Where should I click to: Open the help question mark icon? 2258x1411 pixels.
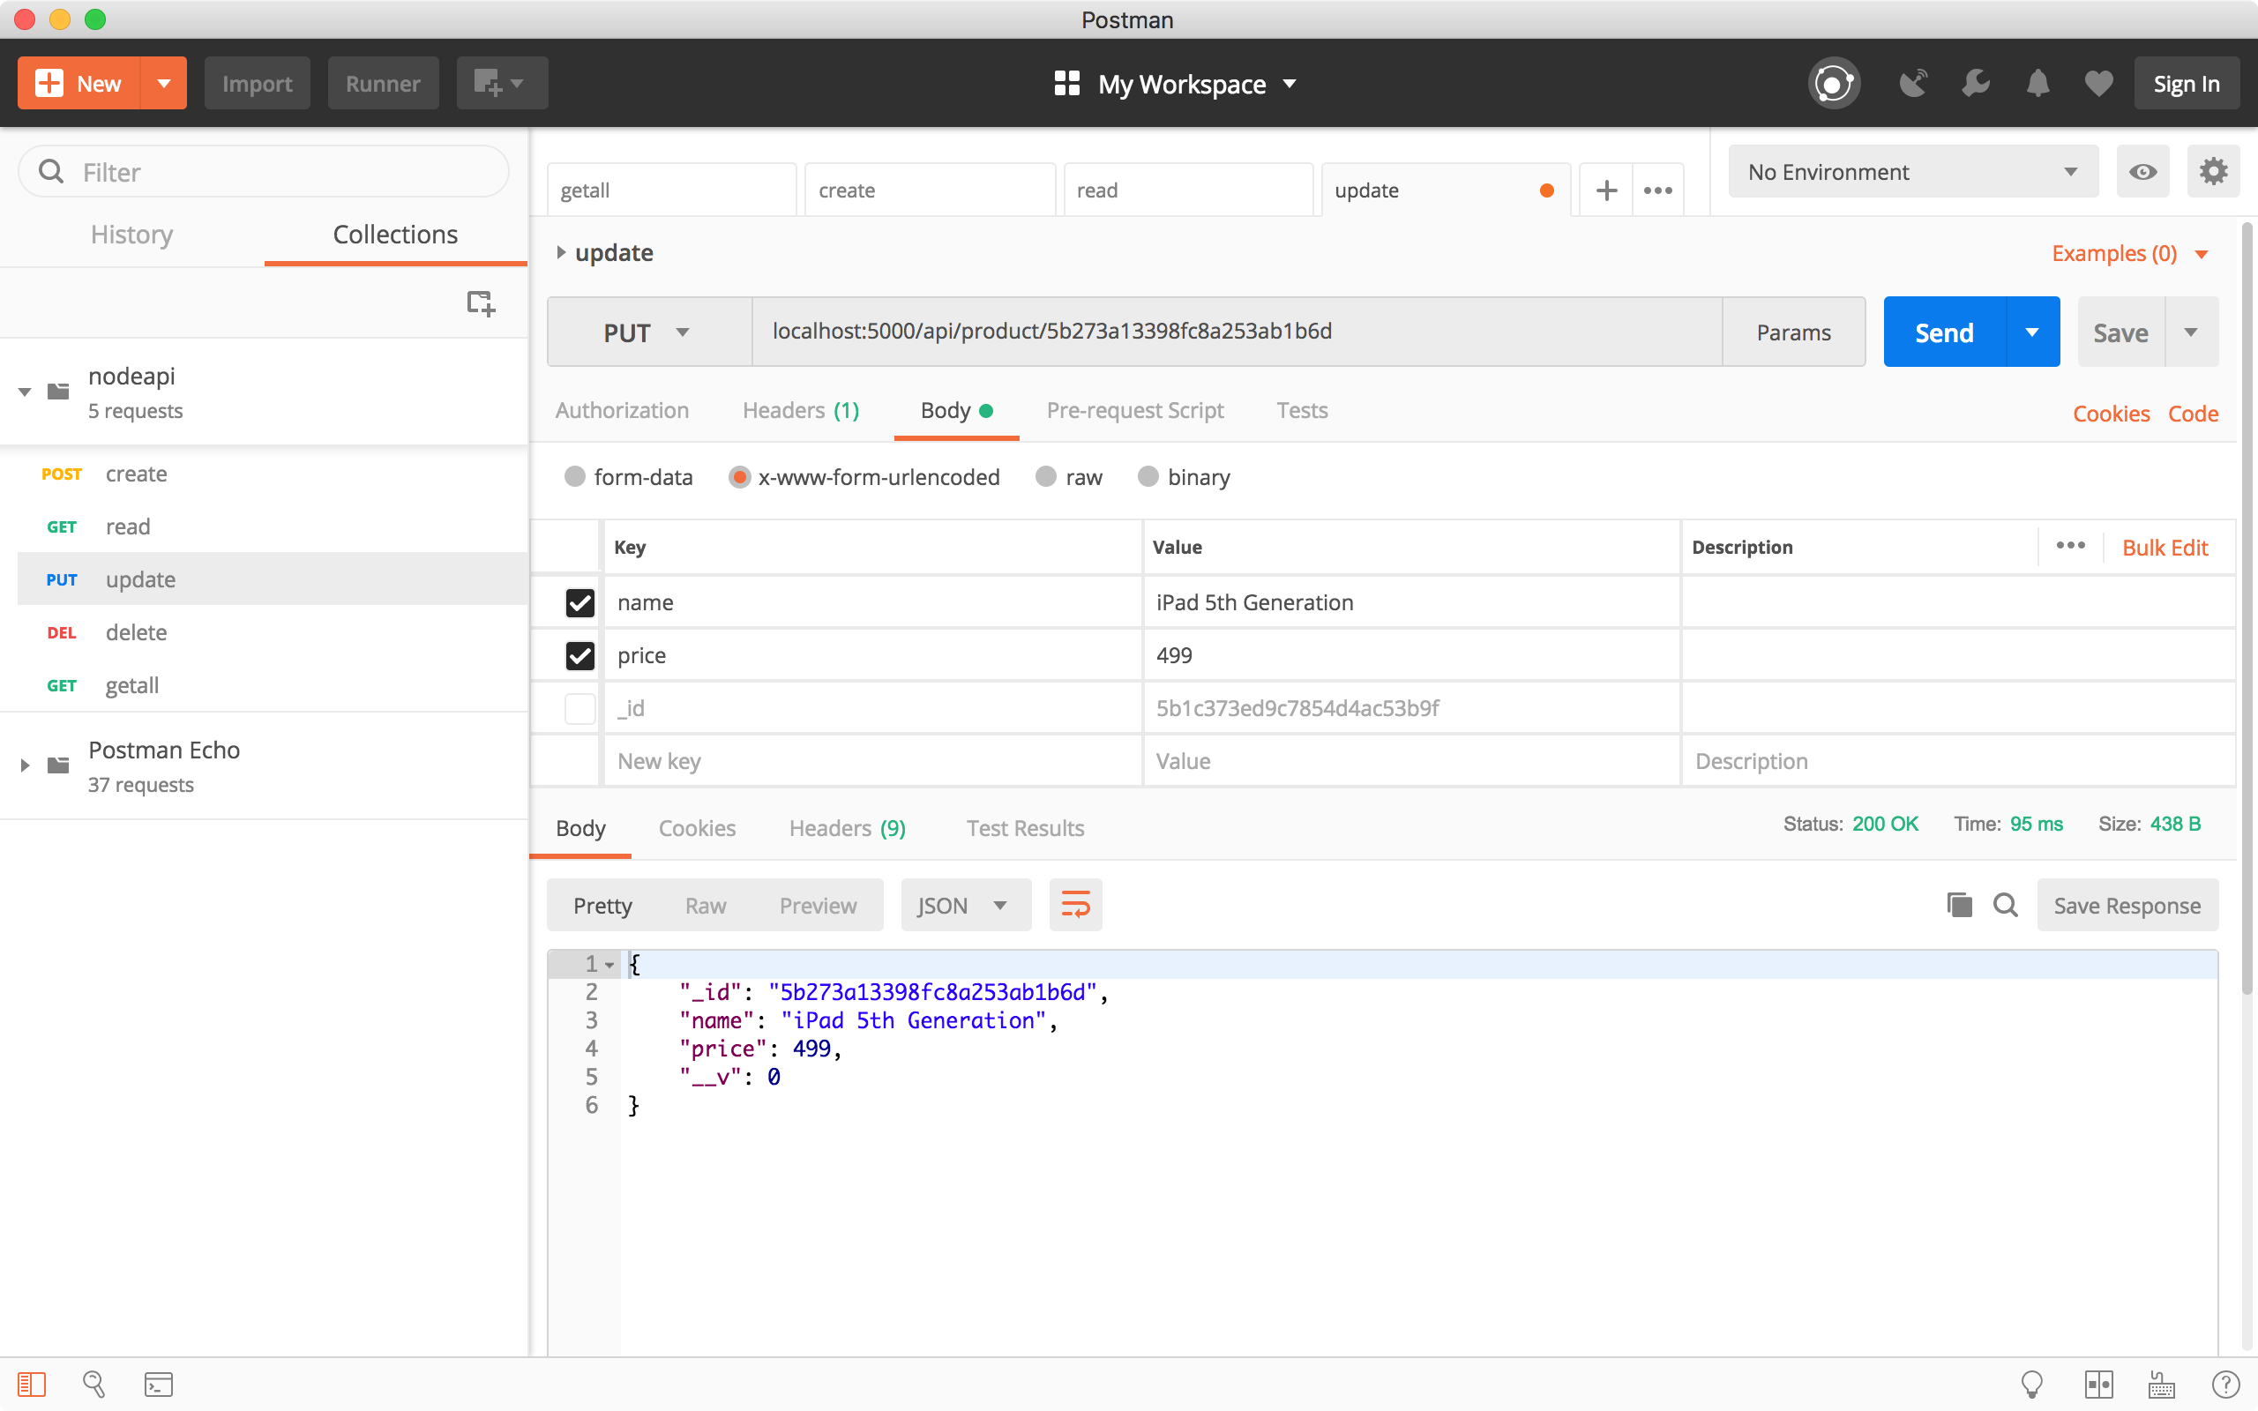click(2225, 1385)
